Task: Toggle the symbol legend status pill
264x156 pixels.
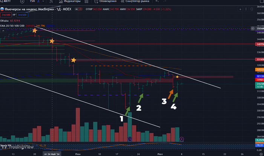Action: pos(78,9)
